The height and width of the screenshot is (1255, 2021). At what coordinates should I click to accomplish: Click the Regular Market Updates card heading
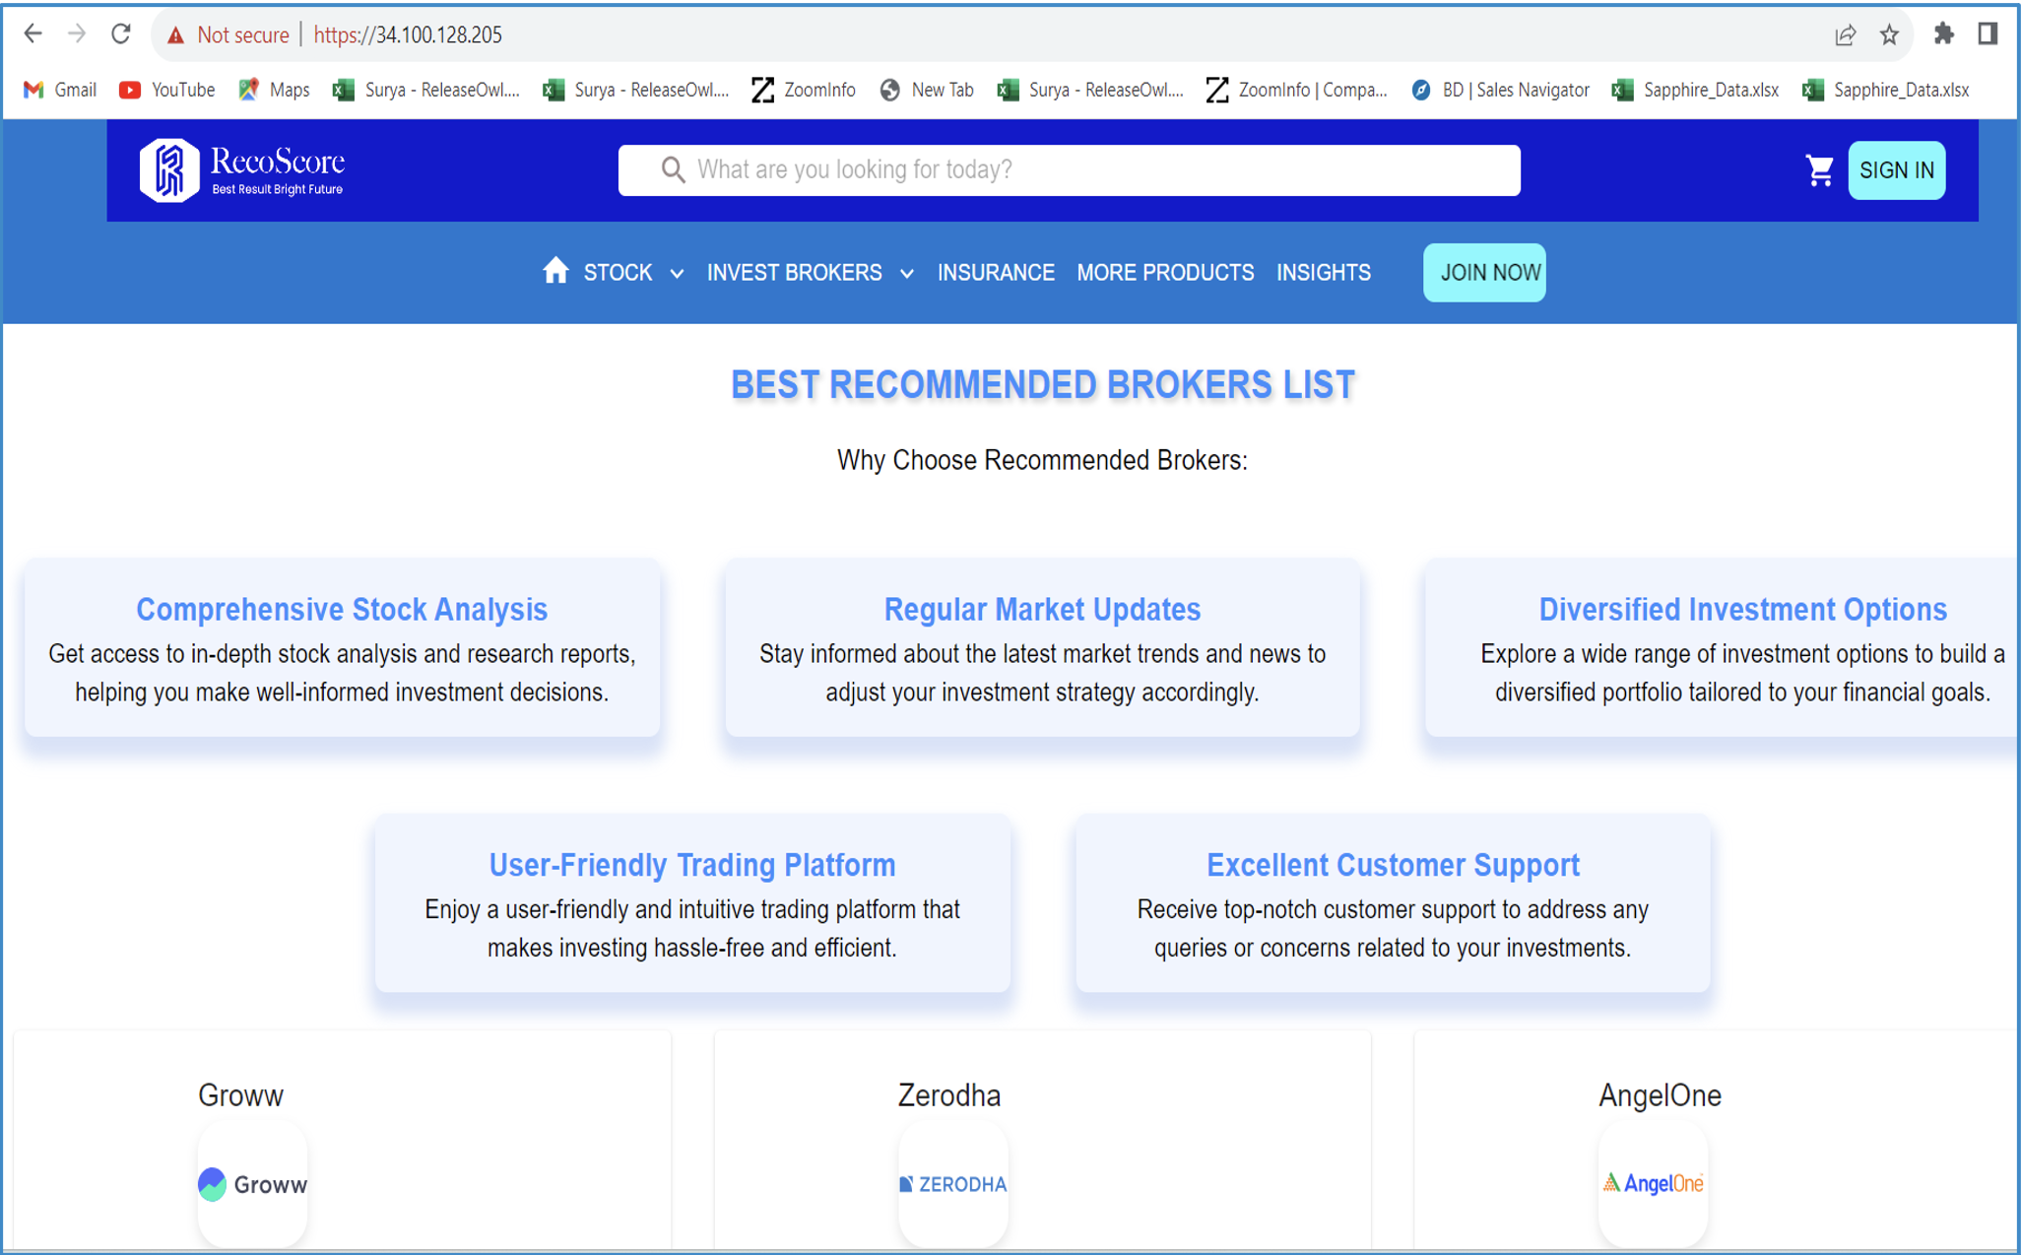click(x=1042, y=610)
